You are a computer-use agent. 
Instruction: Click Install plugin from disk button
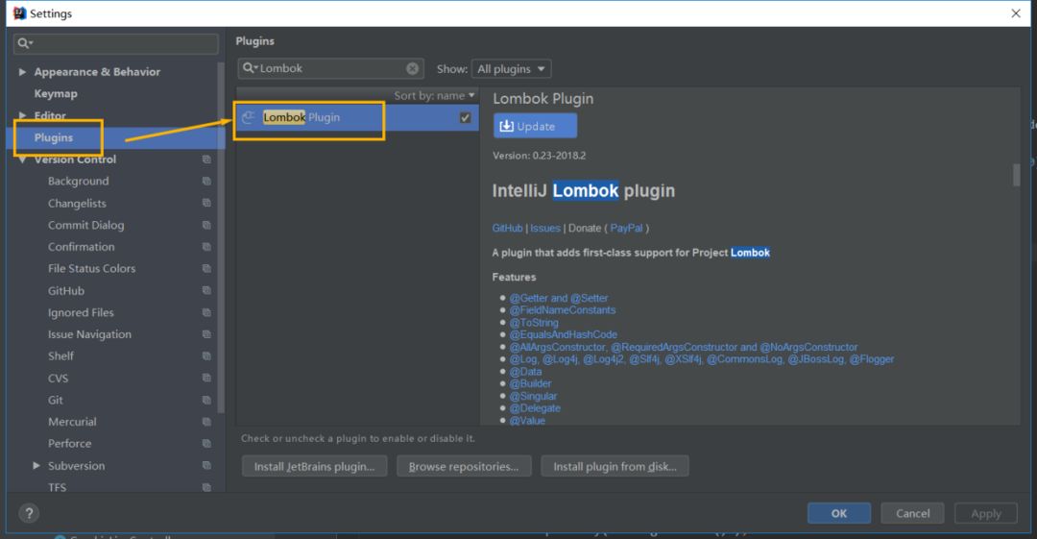pos(615,466)
